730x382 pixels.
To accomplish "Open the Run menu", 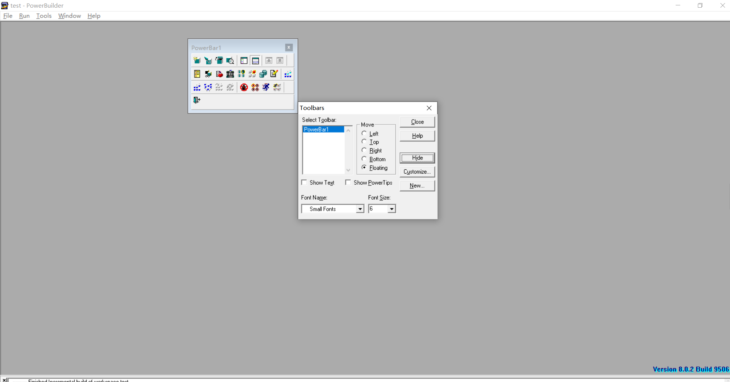I will pos(24,16).
